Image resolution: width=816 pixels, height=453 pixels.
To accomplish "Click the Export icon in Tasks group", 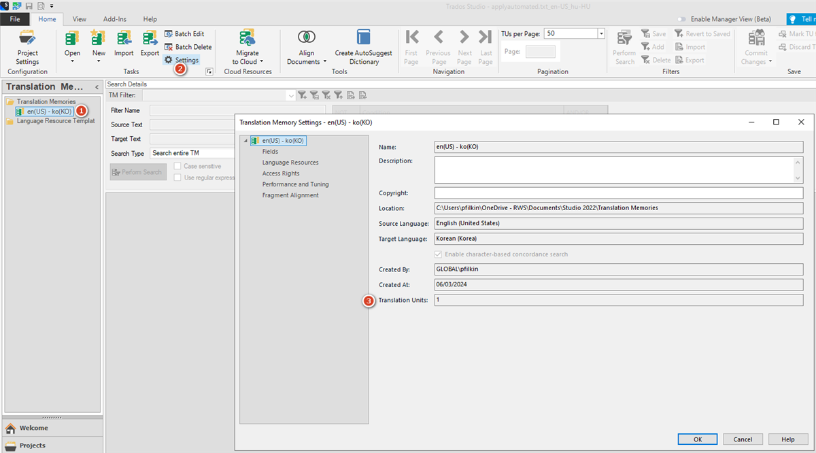I will tap(150, 37).
